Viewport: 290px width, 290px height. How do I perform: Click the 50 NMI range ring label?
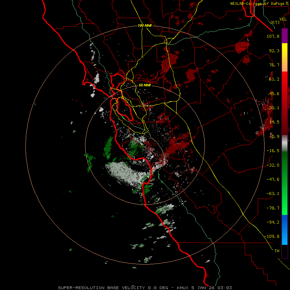(145, 85)
